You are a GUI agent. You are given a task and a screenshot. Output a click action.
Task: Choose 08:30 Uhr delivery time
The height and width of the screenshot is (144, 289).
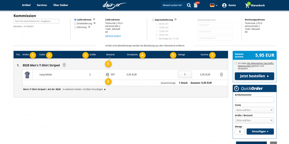(157, 24)
